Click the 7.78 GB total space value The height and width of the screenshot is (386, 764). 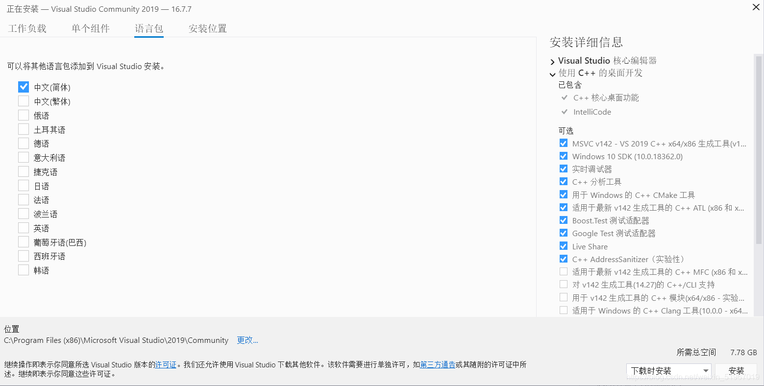[743, 352]
